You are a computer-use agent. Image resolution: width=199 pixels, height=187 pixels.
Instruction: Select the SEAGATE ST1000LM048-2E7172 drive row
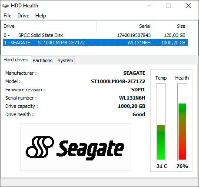pos(96,43)
